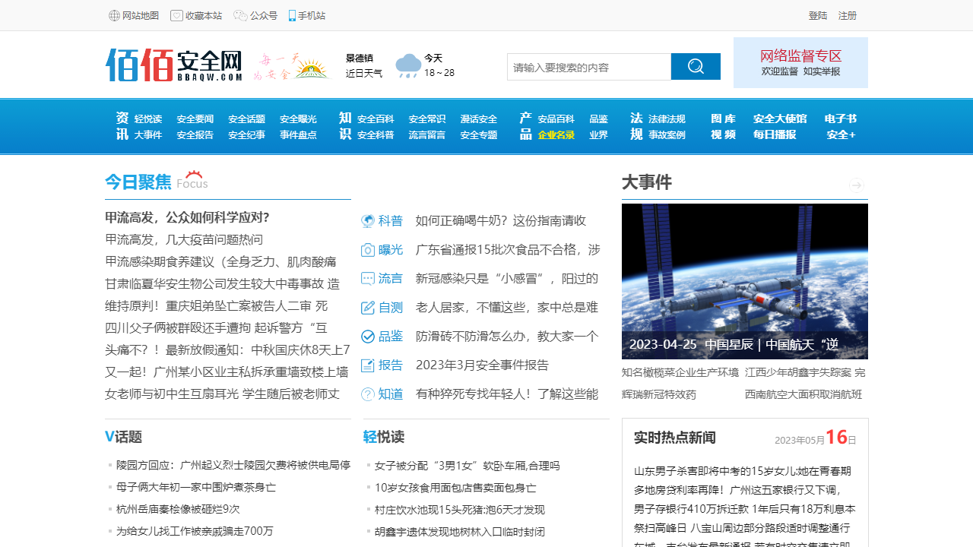Open 安全常识 in the navigation bar
The width and height of the screenshot is (973, 547).
[x=427, y=119]
